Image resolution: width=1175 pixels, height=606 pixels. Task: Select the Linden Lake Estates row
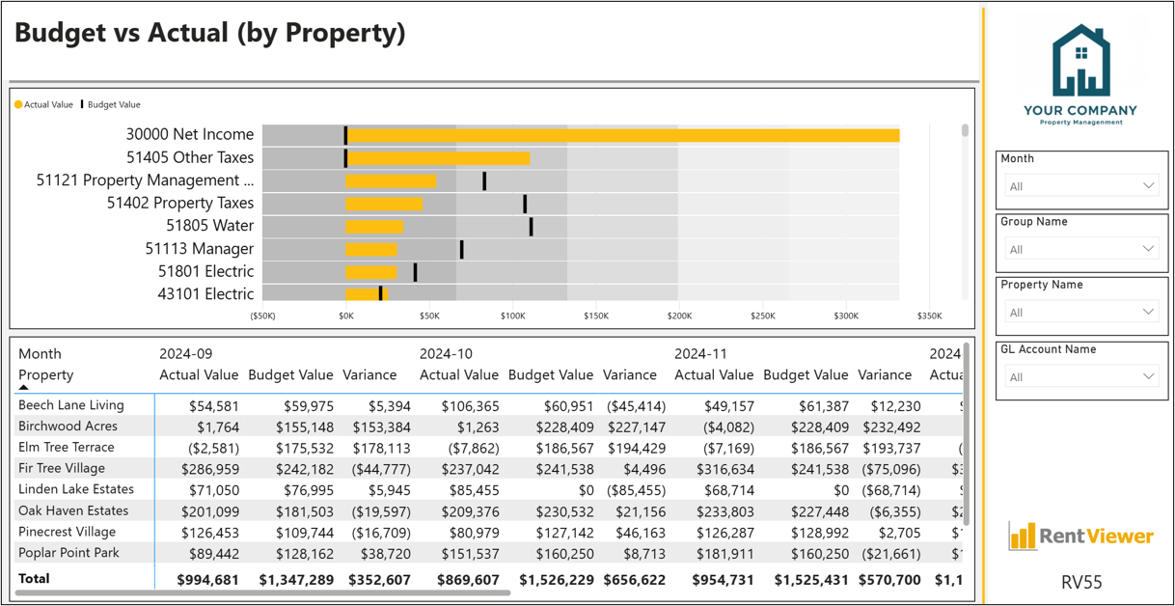point(76,489)
